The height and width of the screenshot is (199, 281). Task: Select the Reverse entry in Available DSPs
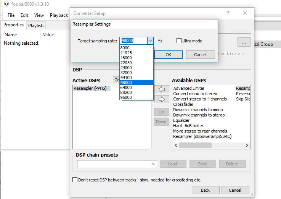pos(243,94)
